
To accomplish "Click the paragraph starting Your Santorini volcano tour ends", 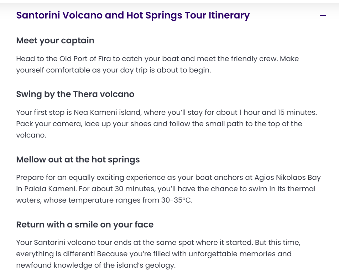I will click(158, 254).
